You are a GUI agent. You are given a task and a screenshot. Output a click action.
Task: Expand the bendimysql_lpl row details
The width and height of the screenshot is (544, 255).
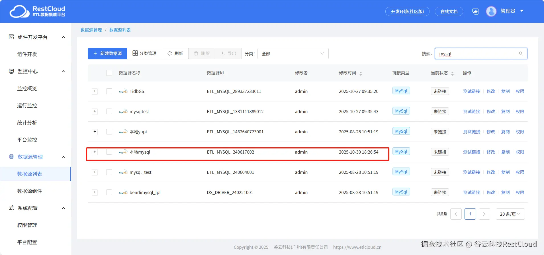coord(95,192)
